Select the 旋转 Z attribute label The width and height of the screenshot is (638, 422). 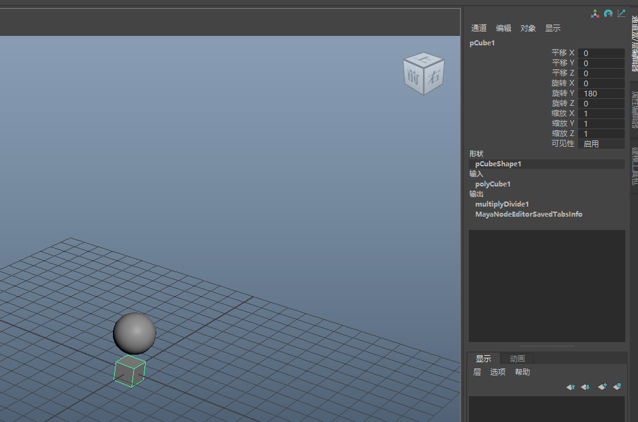pyautogui.click(x=563, y=103)
